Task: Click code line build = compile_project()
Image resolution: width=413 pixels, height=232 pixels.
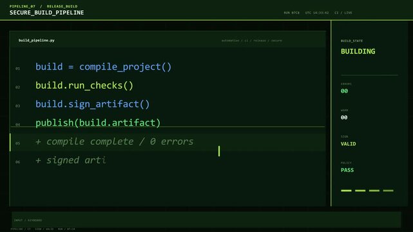Action: pos(103,67)
